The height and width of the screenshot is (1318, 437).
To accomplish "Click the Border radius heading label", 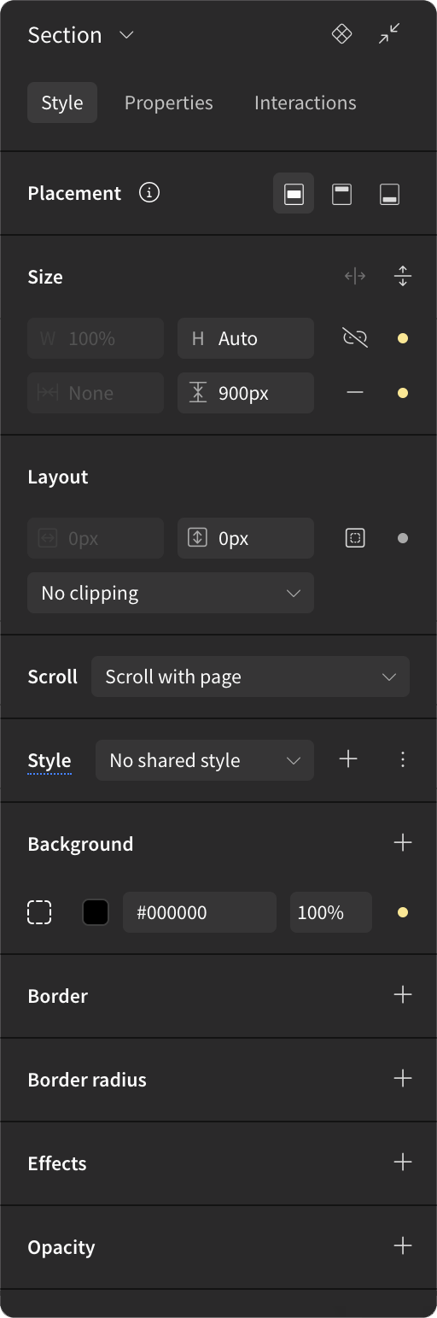I will (87, 1080).
